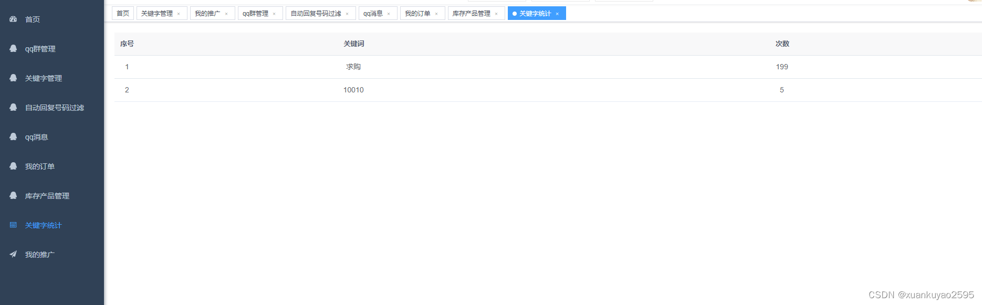Switch to the 首页 tab
982x305 pixels.
pos(123,13)
